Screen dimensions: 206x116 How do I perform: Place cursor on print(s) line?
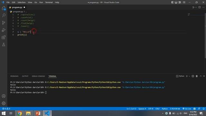22,35
